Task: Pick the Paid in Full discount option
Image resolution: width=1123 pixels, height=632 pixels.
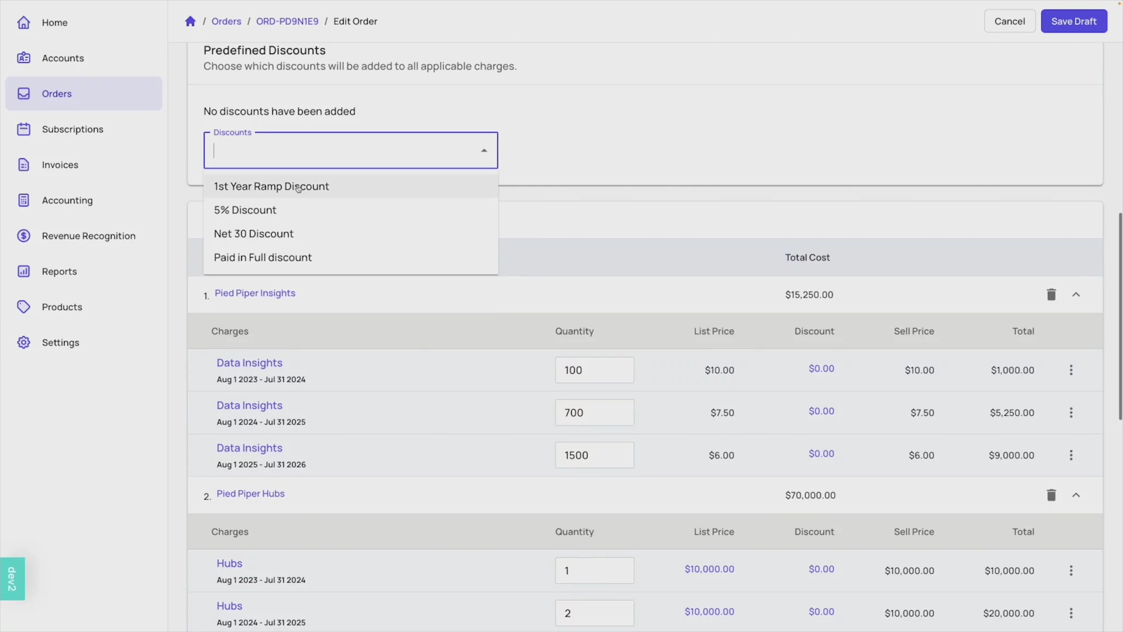Action: point(263,257)
